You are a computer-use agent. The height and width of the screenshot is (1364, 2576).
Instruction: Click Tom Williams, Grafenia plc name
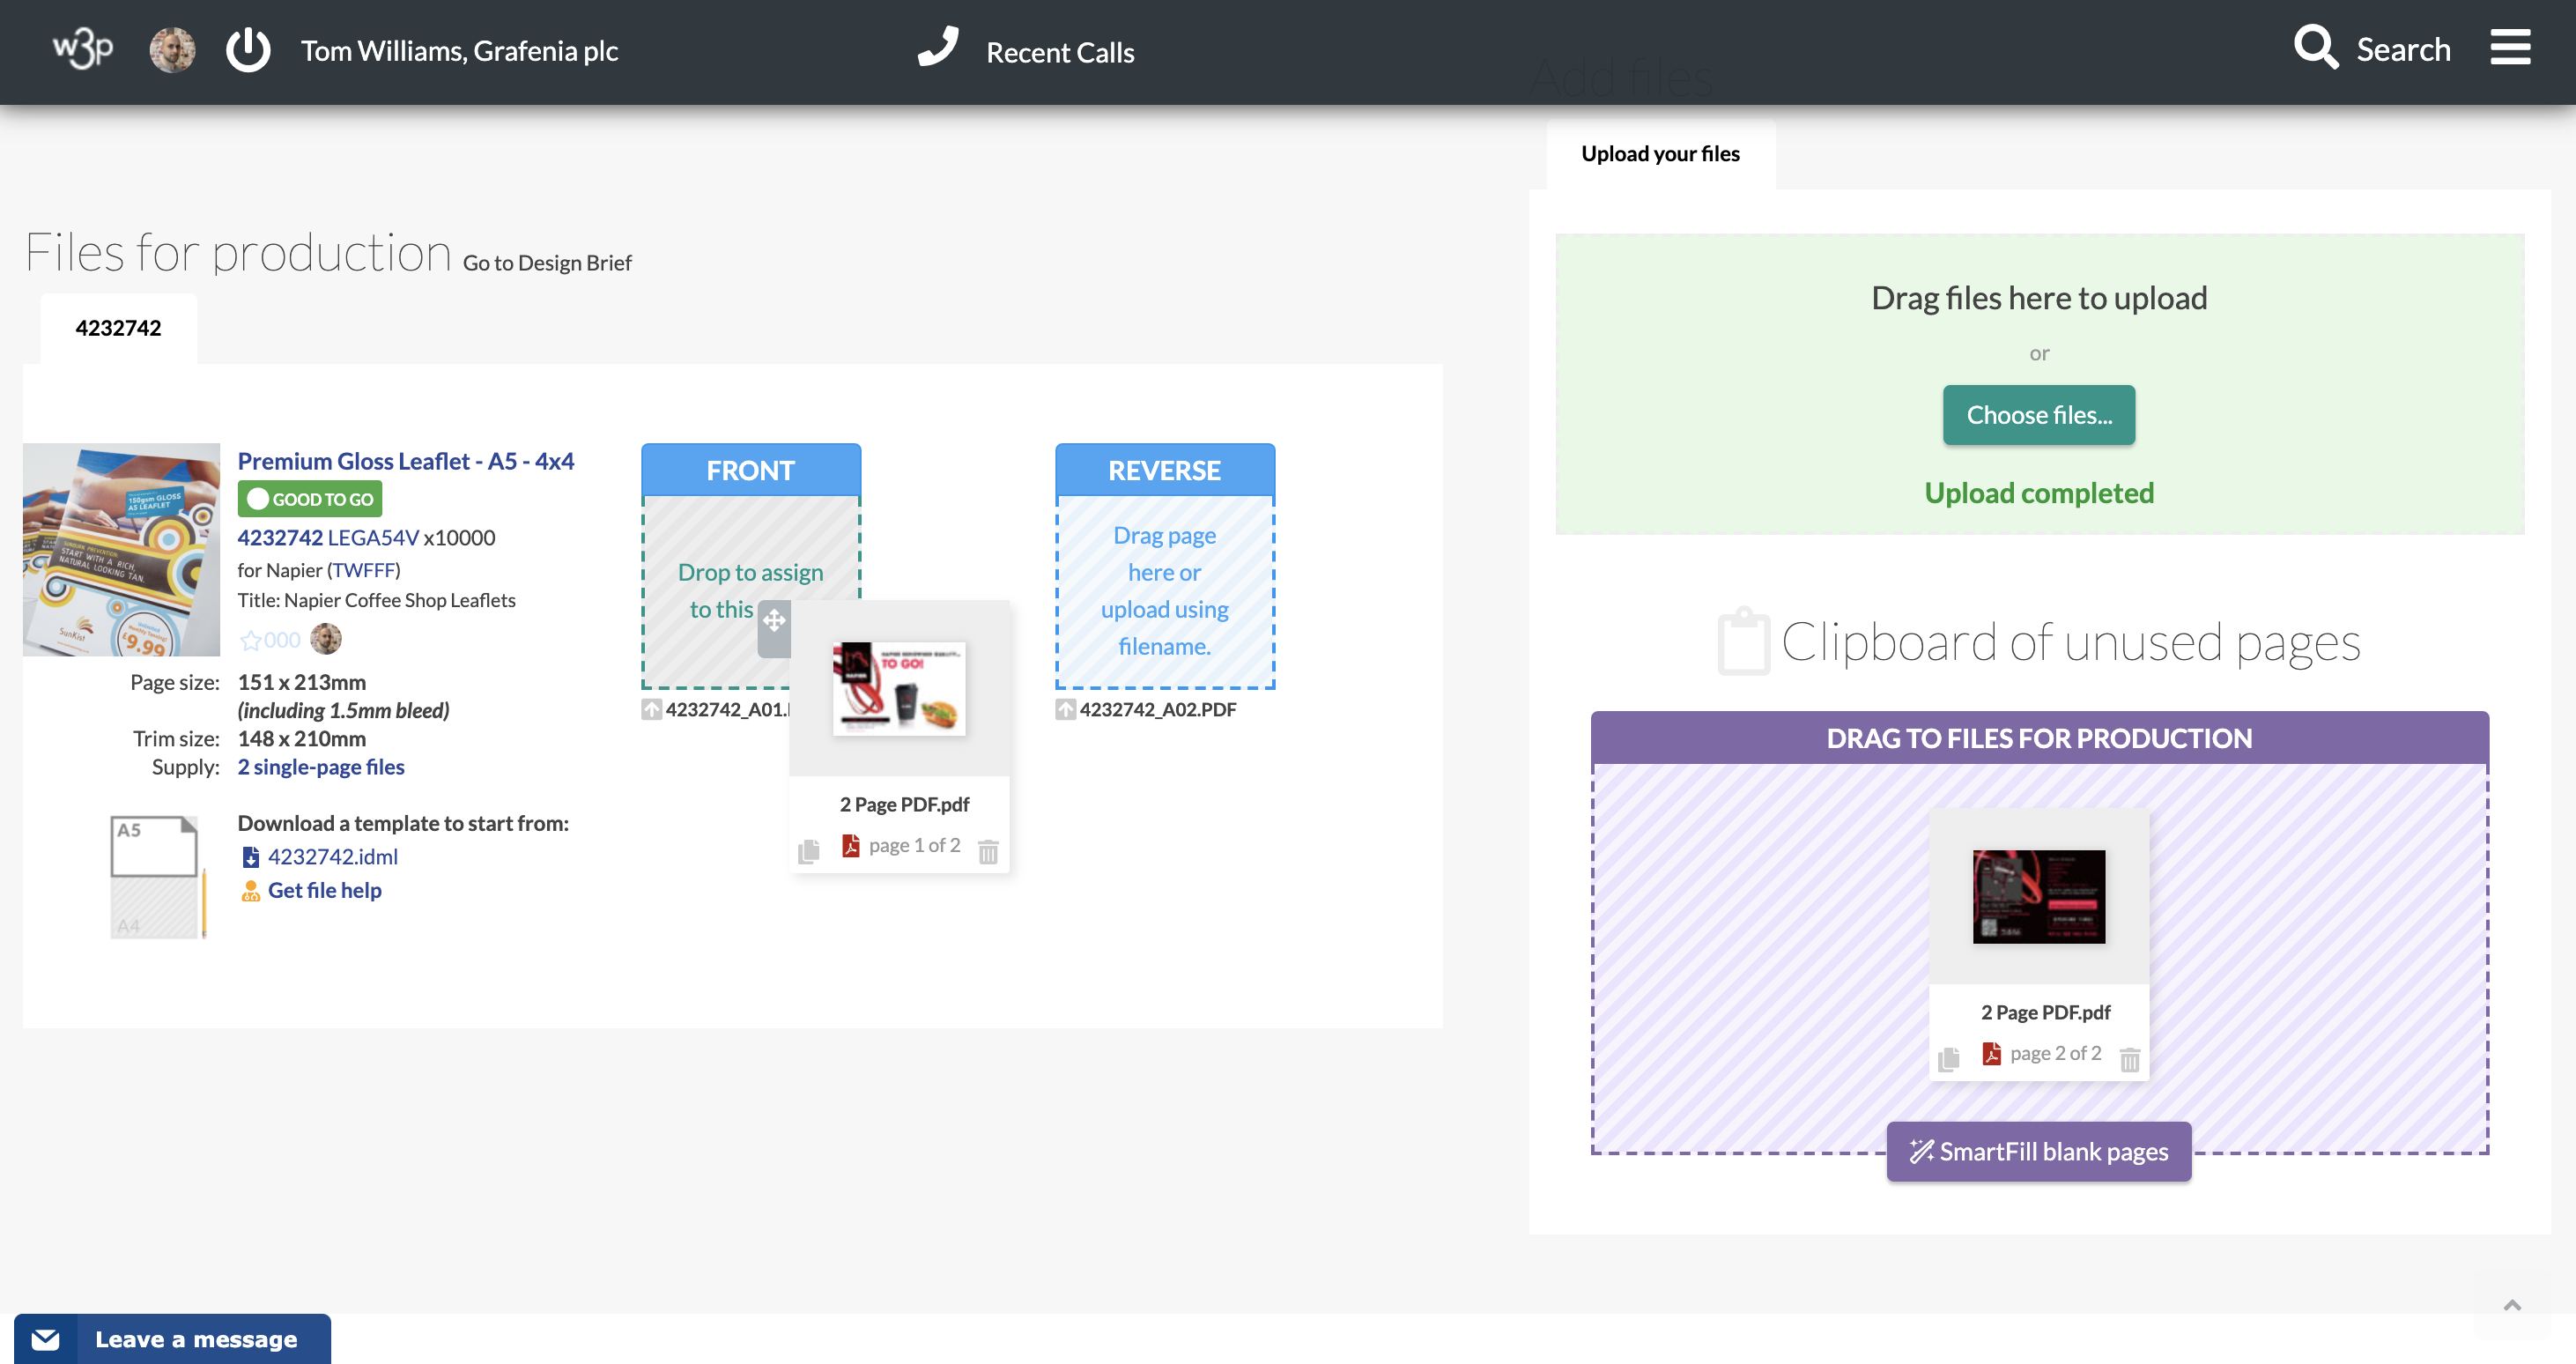pos(459,51)
